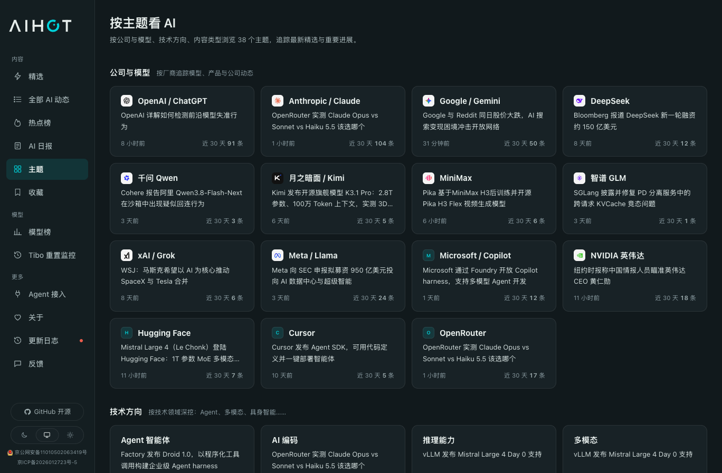Click the 智谱 GLM logo icon
The height and width of the screenshot is (473, 722).
[579, 178]
